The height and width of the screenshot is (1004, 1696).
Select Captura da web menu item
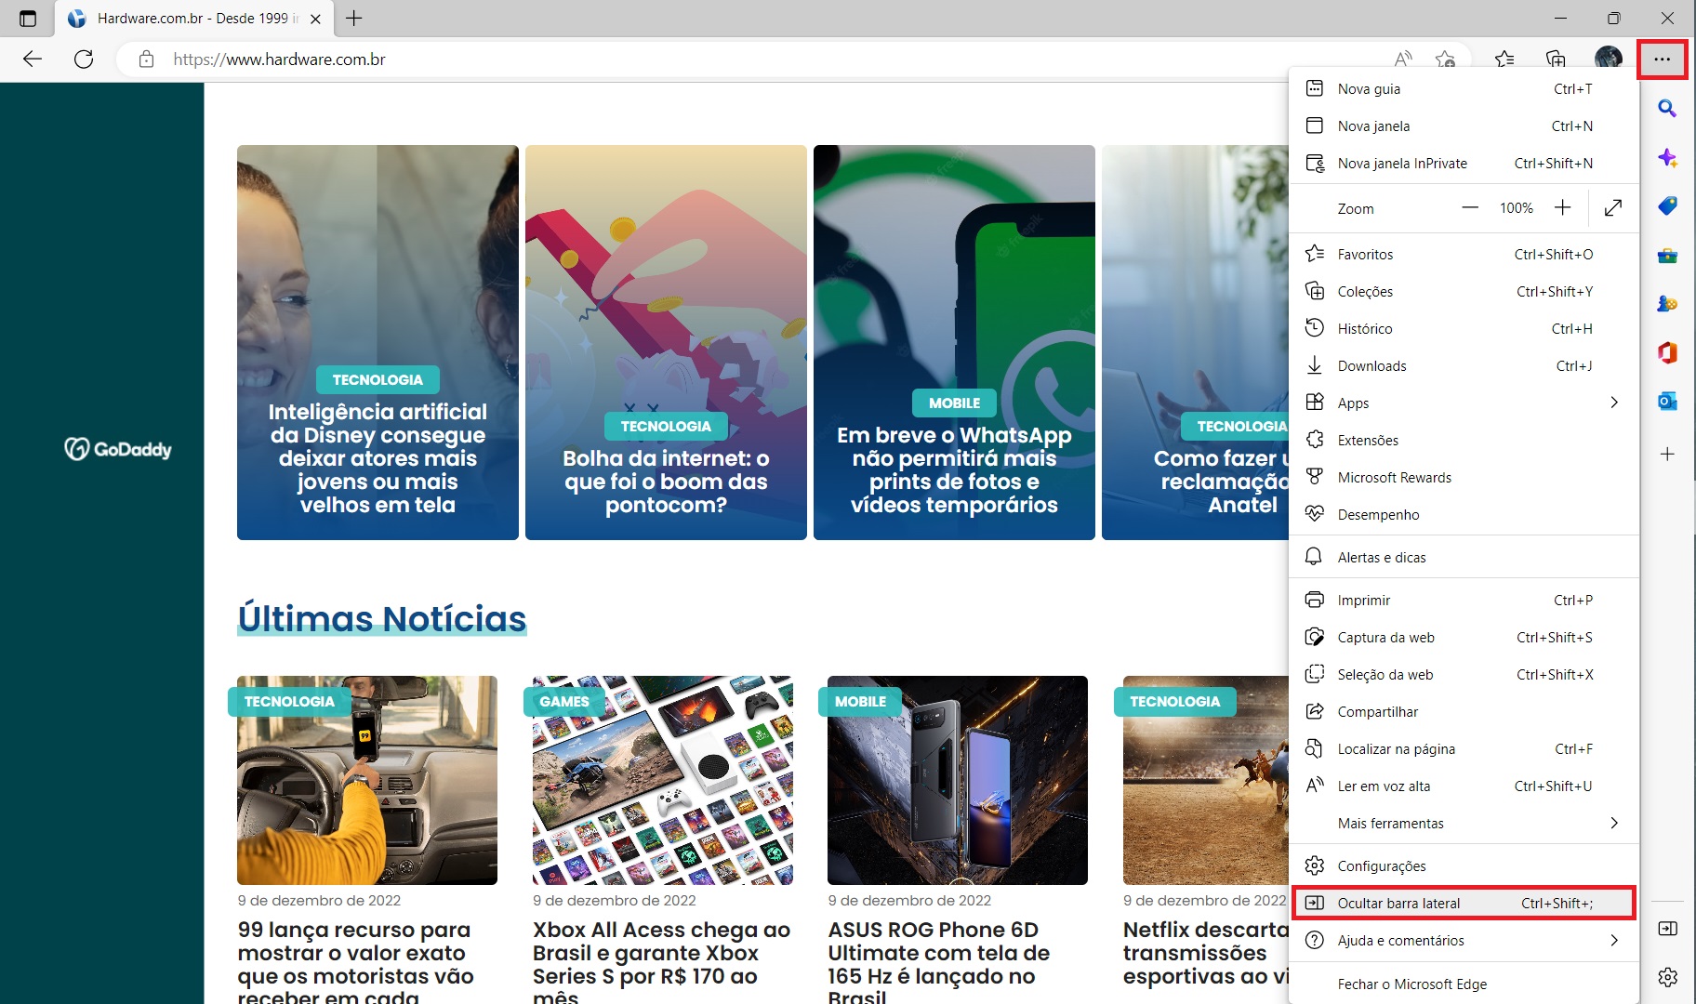tap(1464, 637)
